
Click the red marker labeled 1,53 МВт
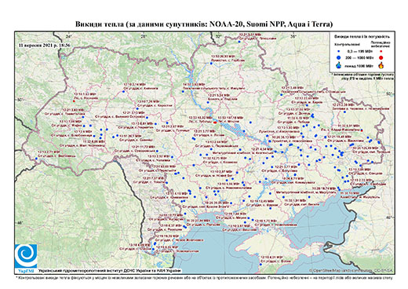(x=74, y=101)
